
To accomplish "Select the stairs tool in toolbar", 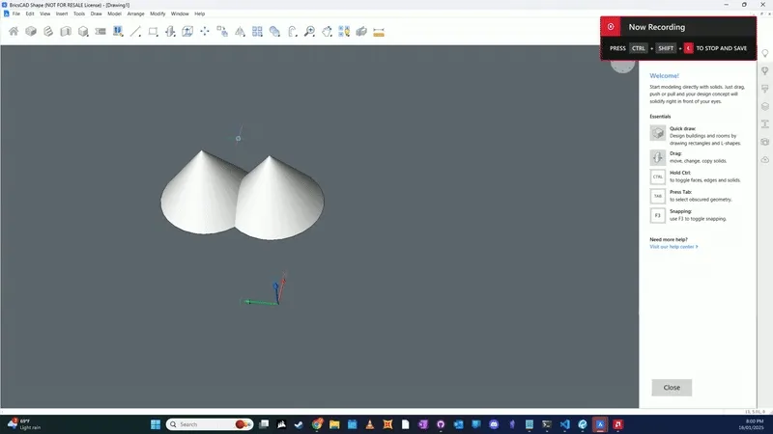I will (48, 32).
